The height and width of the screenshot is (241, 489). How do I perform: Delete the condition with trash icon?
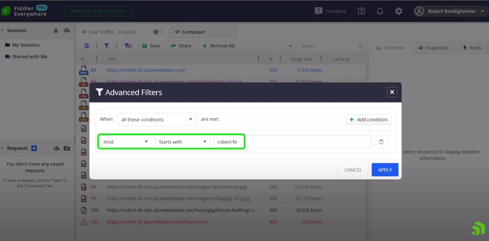pyautogui.click(x=381, y=142)
